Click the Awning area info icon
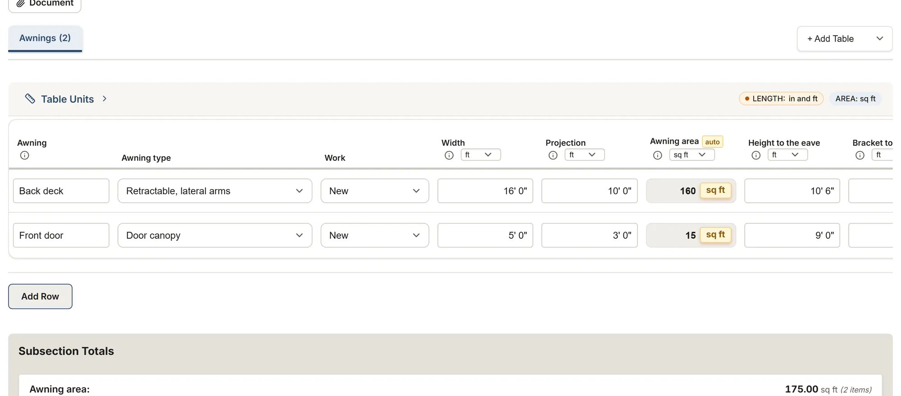 [x=658, y=155]
